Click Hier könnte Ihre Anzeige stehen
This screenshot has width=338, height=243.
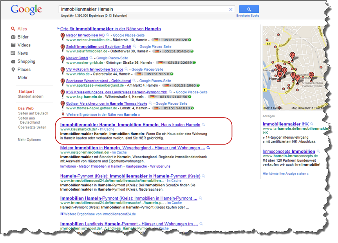286,173
